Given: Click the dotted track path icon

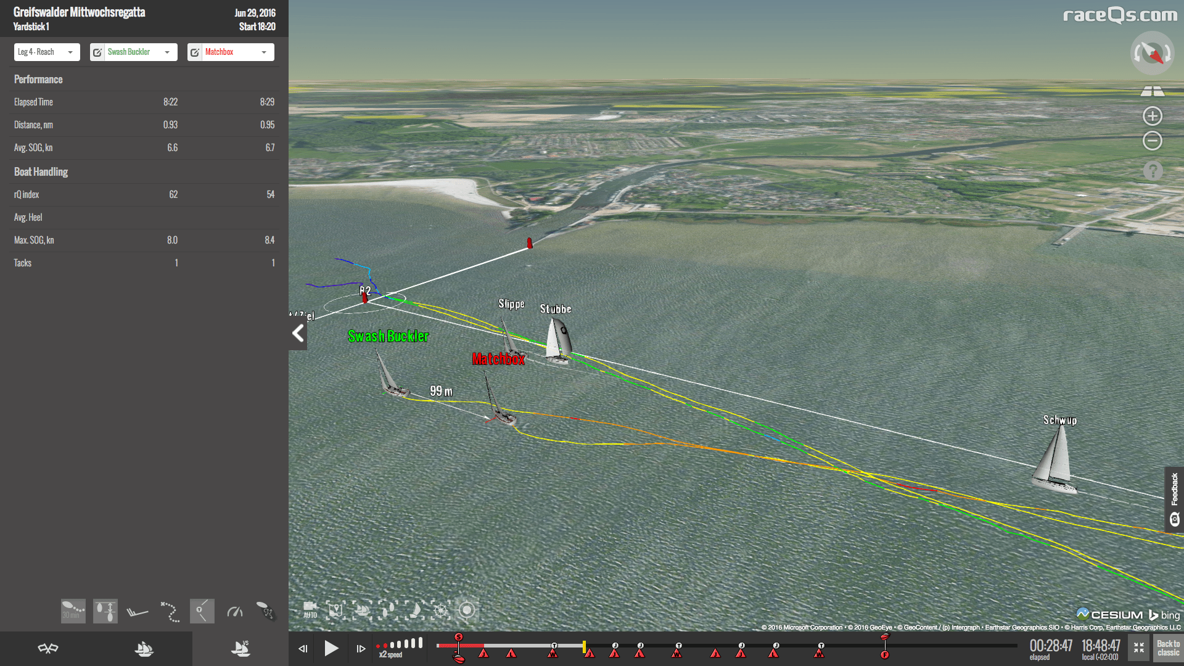Looking at the screenshot, I should 170,610.
